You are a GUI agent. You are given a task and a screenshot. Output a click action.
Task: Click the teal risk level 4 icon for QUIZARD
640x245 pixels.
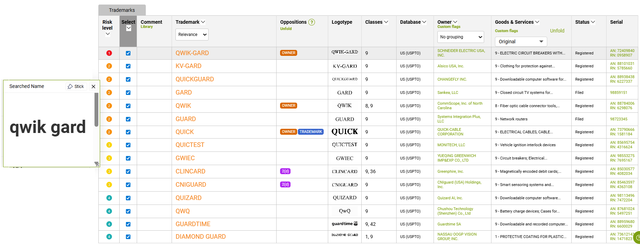click(x=109, y=198)
